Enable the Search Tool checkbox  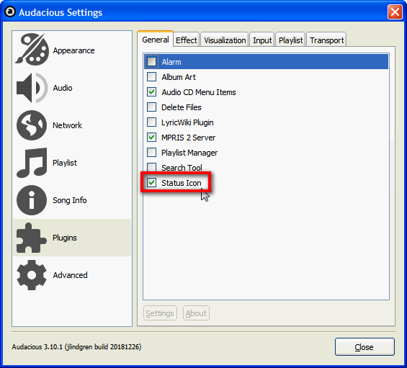pos(151,167)
